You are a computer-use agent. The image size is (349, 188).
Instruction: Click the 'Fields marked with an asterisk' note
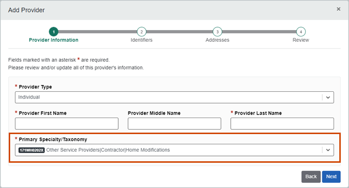pos(59,60)
